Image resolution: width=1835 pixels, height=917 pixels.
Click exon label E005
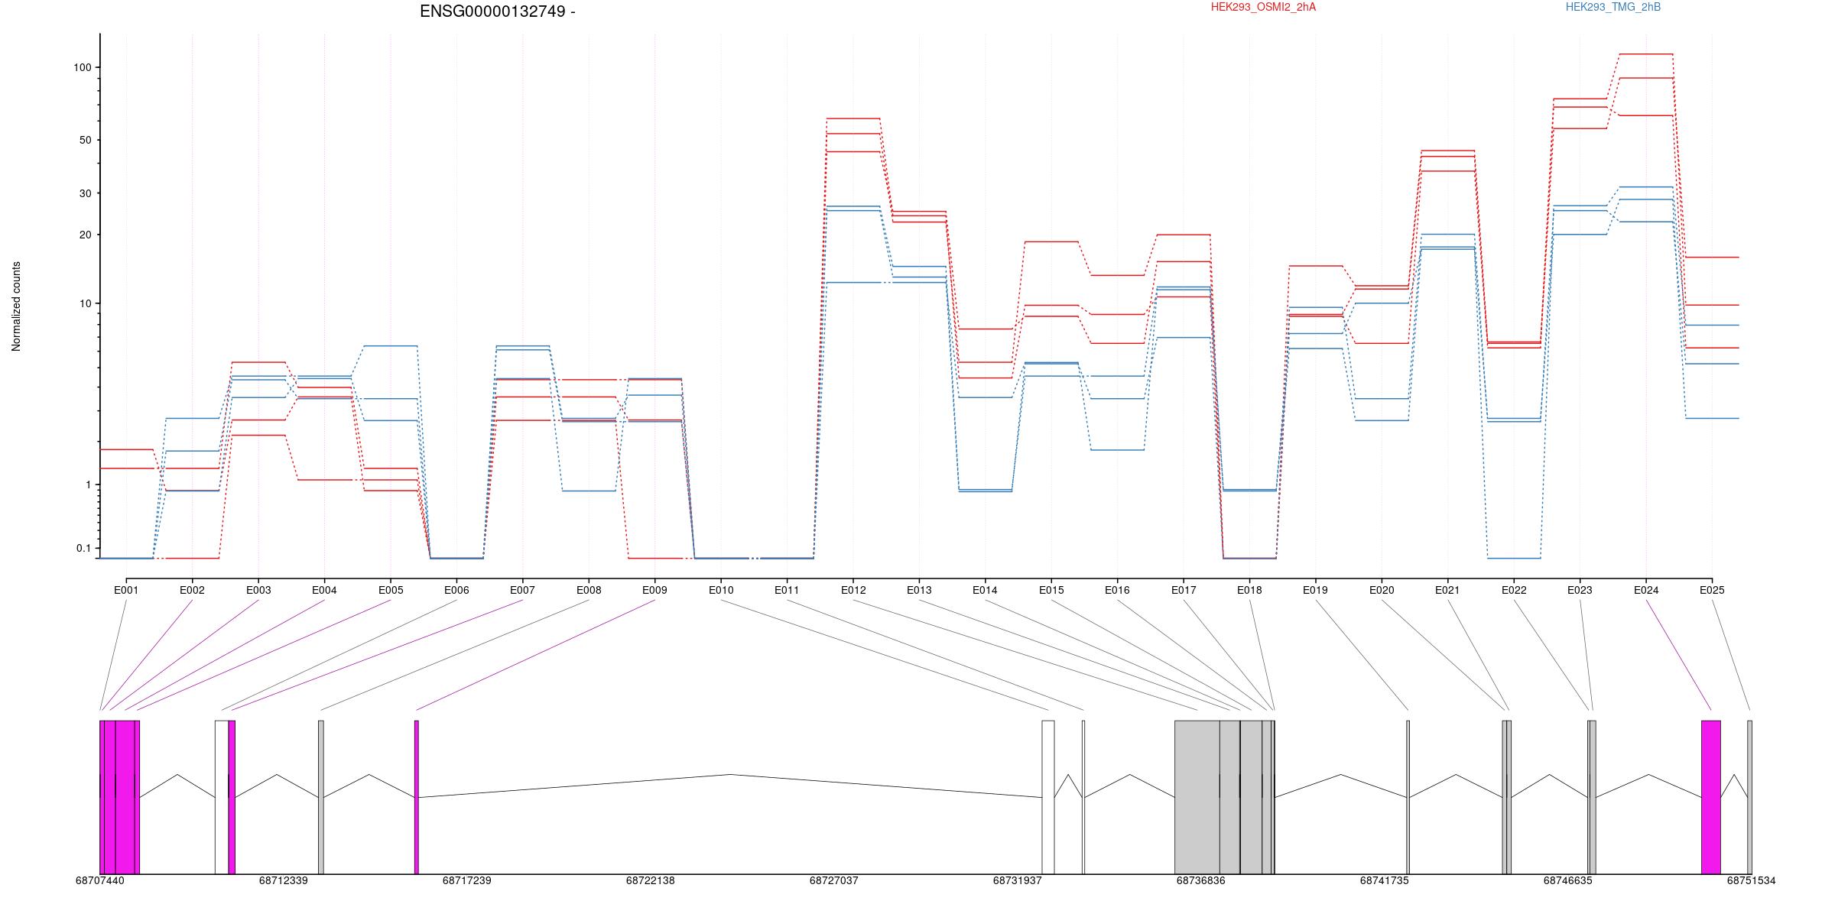pyautogui.click(x=391, y=590)
